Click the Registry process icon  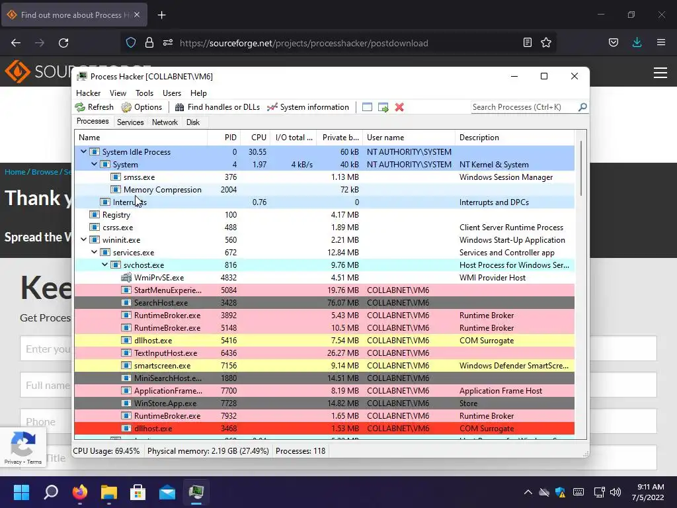[95, 215]
